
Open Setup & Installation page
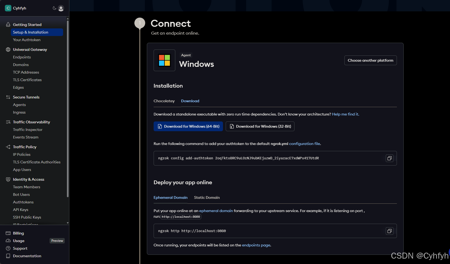click(x=37, y=32)
